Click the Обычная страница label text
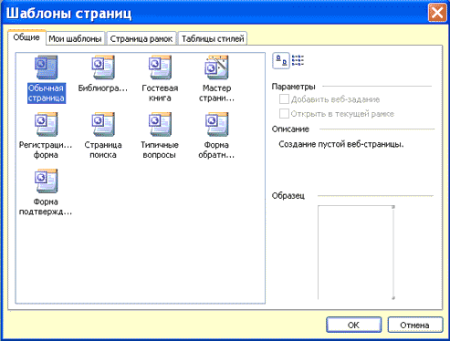 (47, 93)
